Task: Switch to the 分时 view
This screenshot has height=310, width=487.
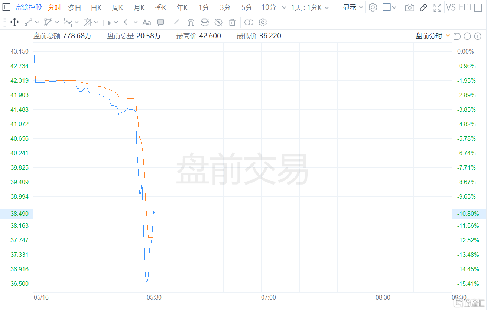Action: (x=54, y=7)
